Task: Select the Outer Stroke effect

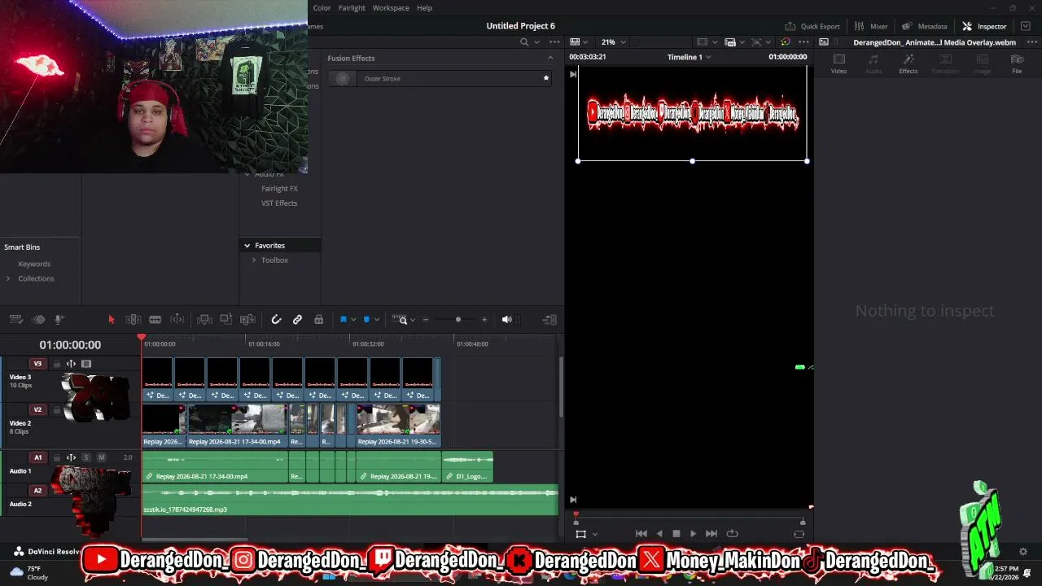Action: click(440, 78)
